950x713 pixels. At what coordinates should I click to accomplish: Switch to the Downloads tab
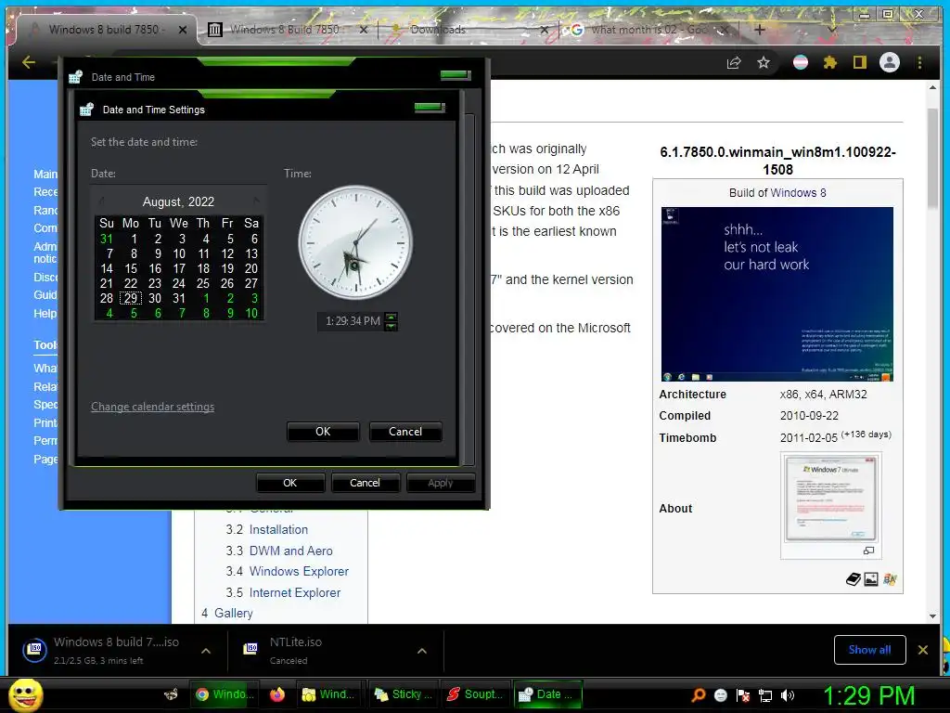[x=438, y=29]
